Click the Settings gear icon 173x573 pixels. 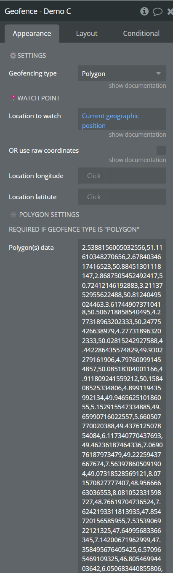point(13,56)
